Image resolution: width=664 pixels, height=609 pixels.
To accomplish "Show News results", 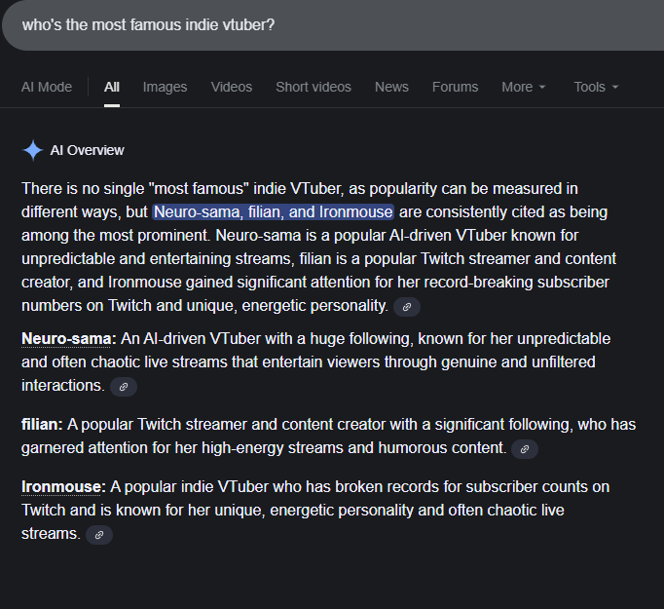I will point(391,87).
